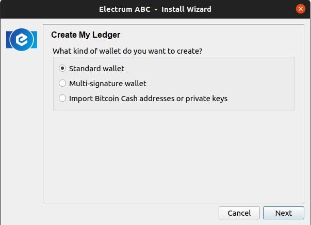
Task: Proceed with the Next button
Action: pos(283,213)
